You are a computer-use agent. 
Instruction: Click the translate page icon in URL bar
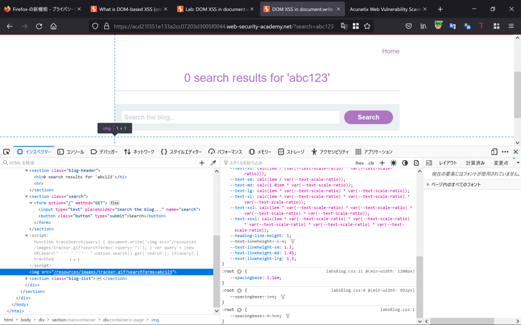tap(344, 26)
